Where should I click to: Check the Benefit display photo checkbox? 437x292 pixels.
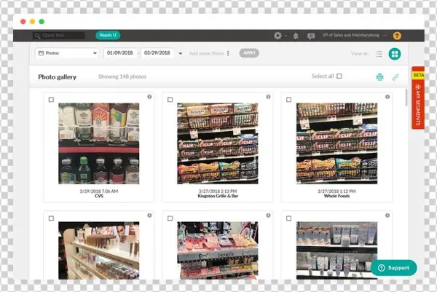(x=170, y=218)
